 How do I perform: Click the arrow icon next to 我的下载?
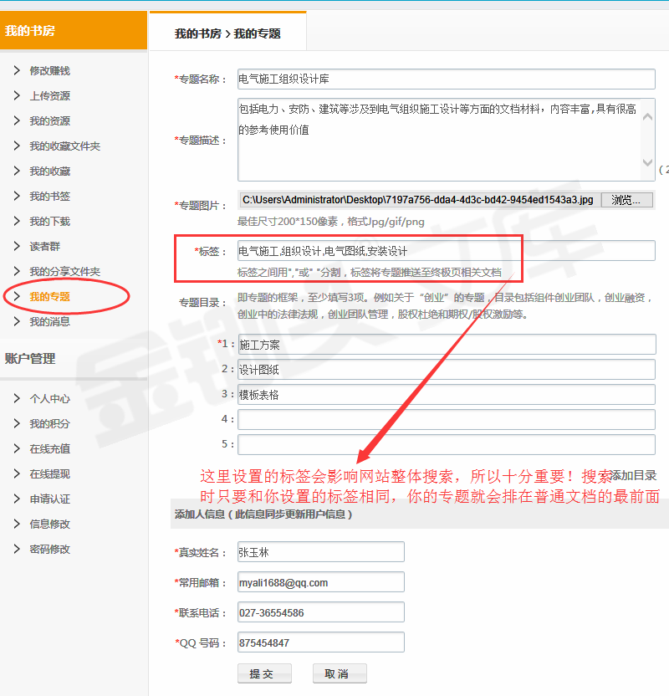pos(17,221)
